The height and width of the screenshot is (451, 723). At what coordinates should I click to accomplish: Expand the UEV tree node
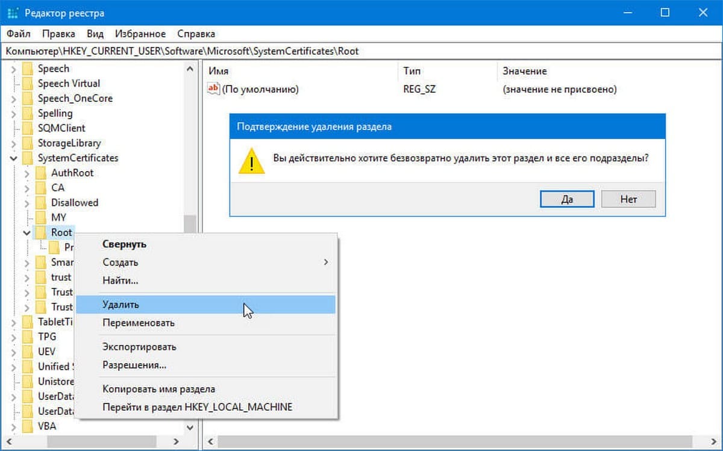[x=14, y=352]
